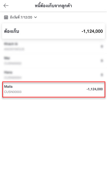Select blurred customer code under first row
Screen dimensions: 107x185
pos(14,49)
